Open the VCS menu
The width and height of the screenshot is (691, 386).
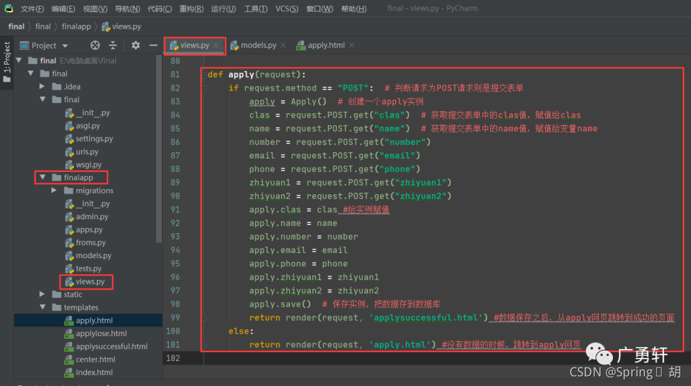click(287, 8)
